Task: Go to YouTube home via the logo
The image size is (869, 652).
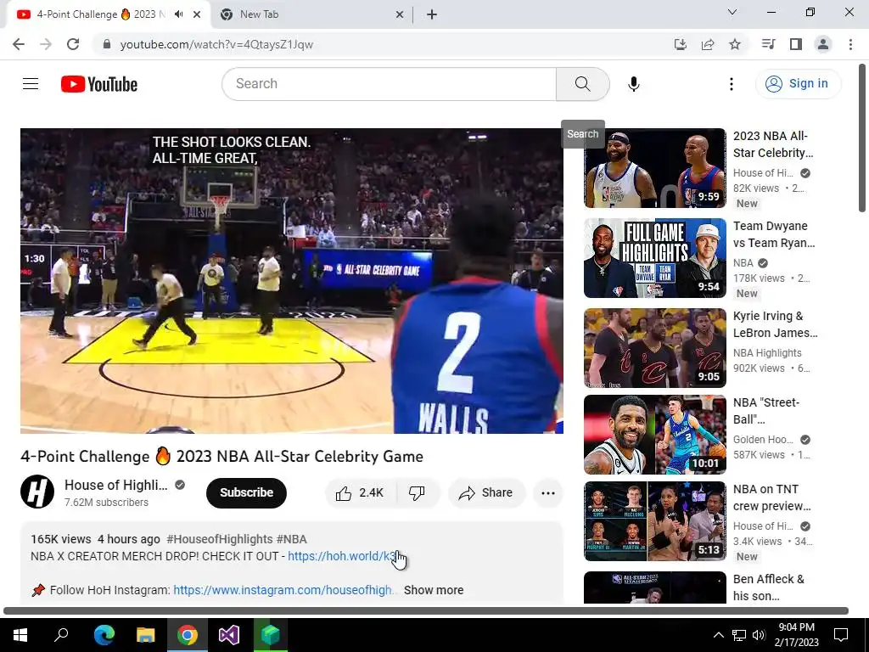Action: (99, 84)
